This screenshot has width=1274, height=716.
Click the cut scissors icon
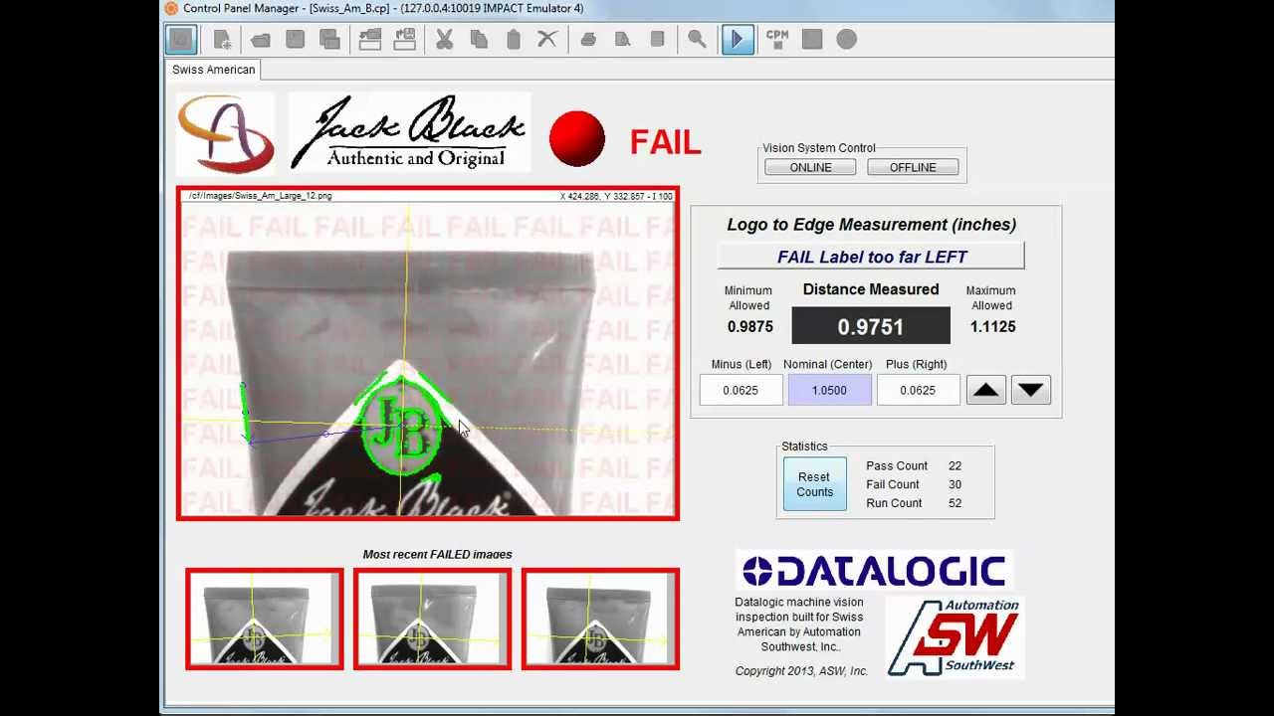tap(445, 39)
